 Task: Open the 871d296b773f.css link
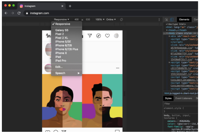[x=182, y=54]
